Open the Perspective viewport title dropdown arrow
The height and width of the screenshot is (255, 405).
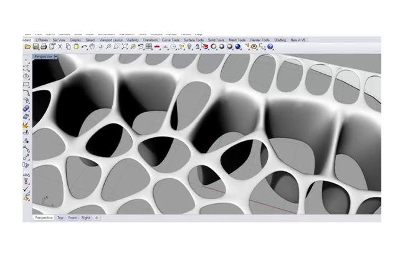click(56, 56)
